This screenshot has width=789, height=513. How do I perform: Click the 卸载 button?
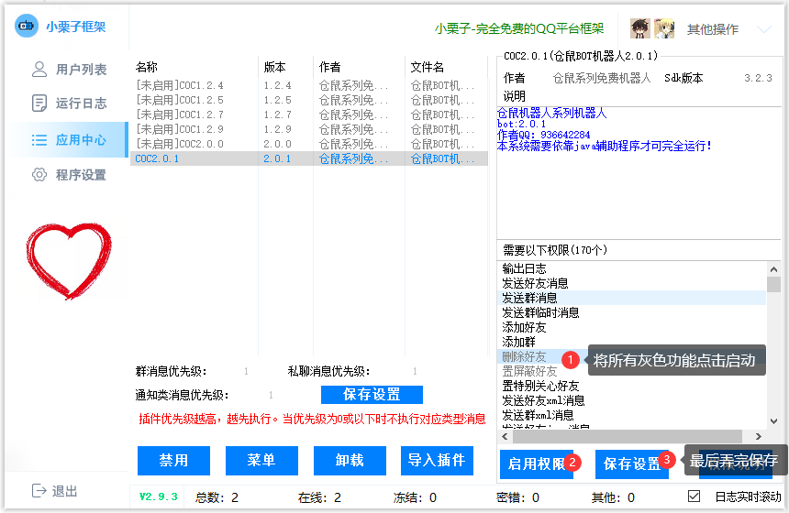(x=350, y=460)
